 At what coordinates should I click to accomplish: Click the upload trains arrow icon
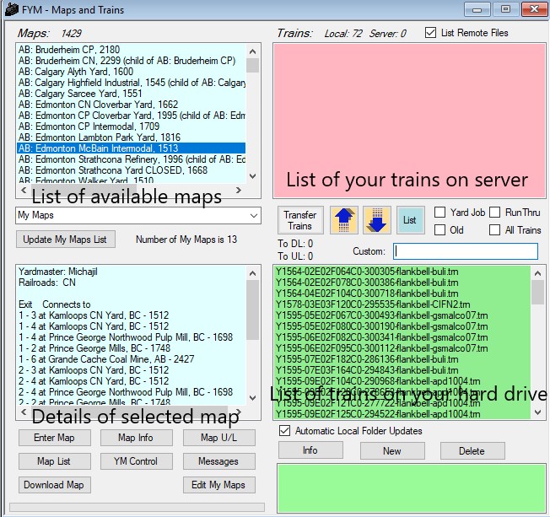point(344,220)
